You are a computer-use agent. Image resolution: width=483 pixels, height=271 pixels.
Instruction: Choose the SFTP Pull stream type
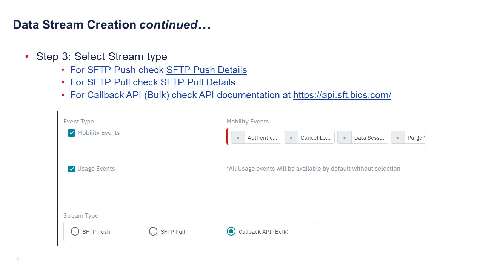pos(153,231)
